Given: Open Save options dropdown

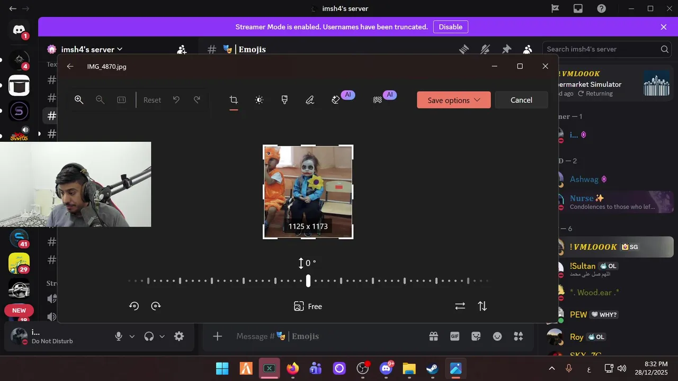Looking at the screenshot, I should tap(454, 100).
